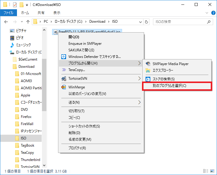Click the sidebar scroll up arrow
Screen dimensions: 217x175
[x=44, y=30]
